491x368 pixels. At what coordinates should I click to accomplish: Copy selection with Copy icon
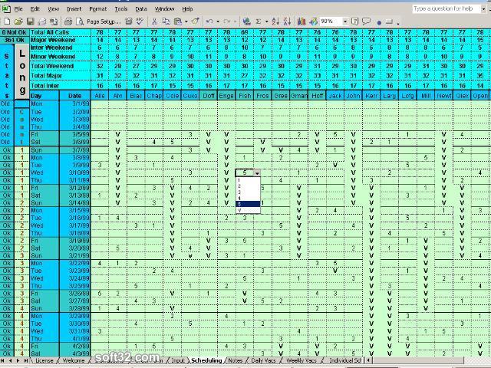[166, 21]
